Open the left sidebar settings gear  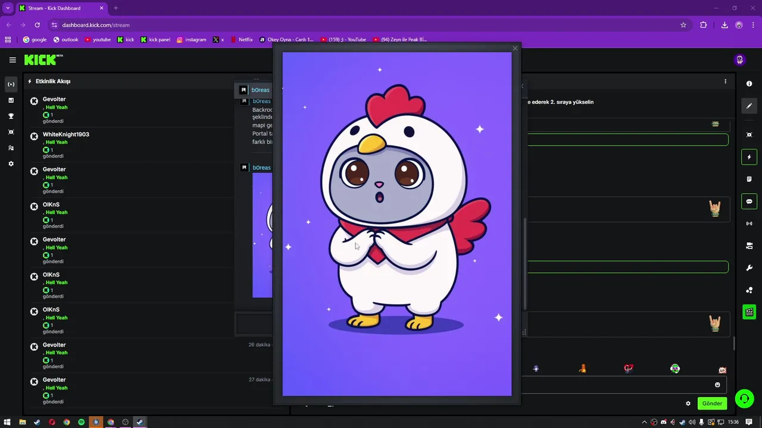coord(11,163)
